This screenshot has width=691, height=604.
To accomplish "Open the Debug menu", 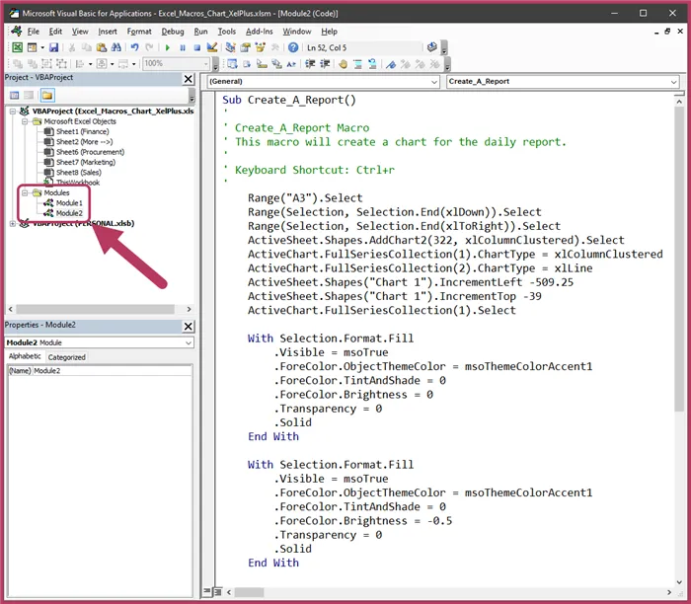I will [x=172, y=32].
